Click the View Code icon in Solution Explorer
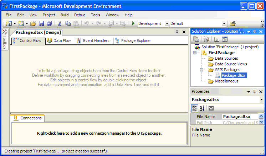266x156 pixels. pos(217,39)
